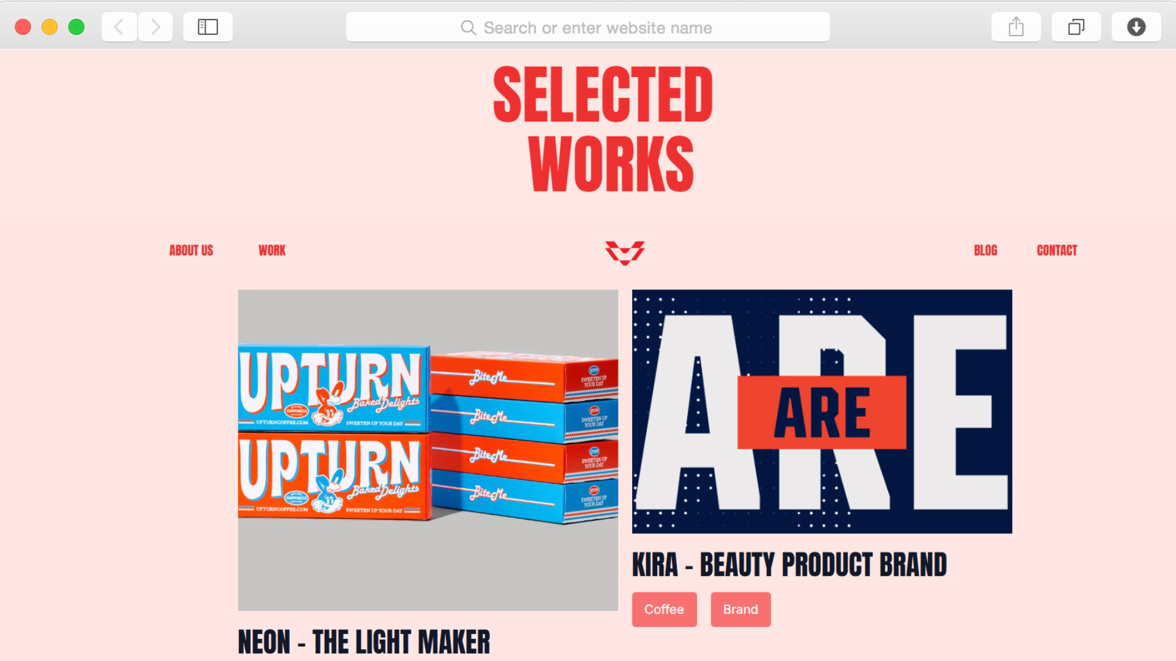The height and width of the screenshot is (661, 1176).
Task: Show all tabs overview icon
Action: 1076,27
